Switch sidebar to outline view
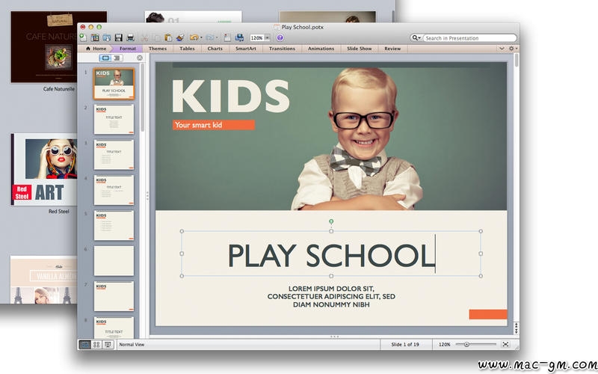The width and height of the screenshot is (598, 374). coord(117,58)
